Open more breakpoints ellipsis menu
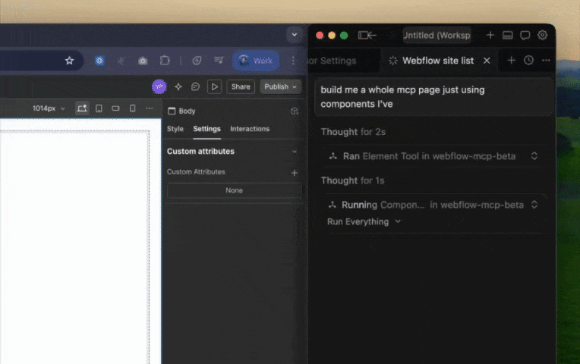Screen dimensions: 580x364 150,108
